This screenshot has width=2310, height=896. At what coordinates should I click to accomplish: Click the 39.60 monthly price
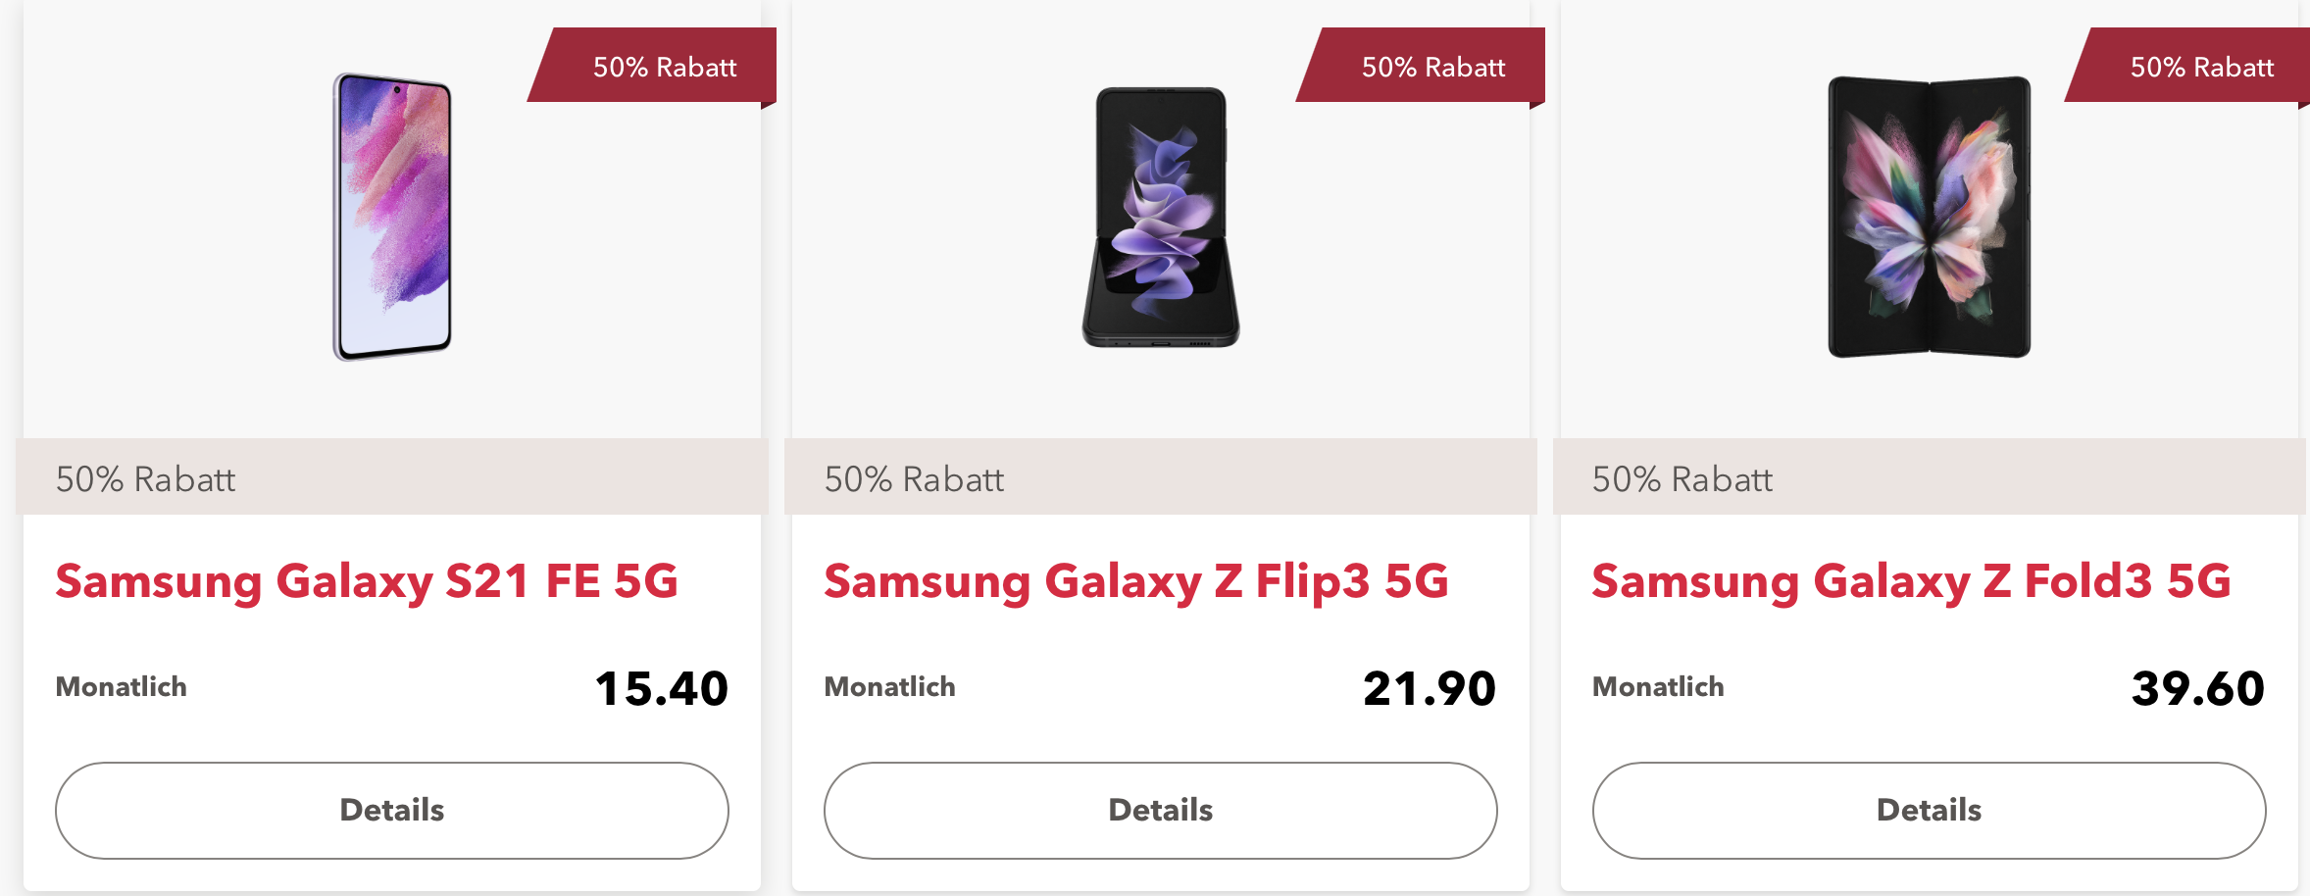(2198, 688)
